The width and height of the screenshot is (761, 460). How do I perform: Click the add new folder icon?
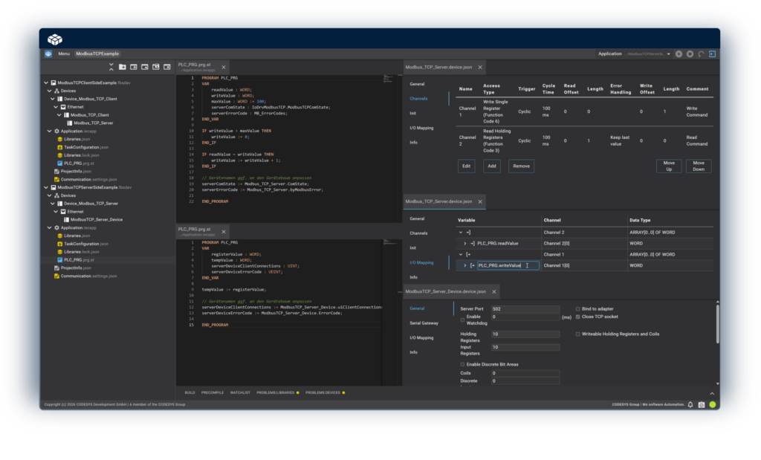click(x=123, y=67)
